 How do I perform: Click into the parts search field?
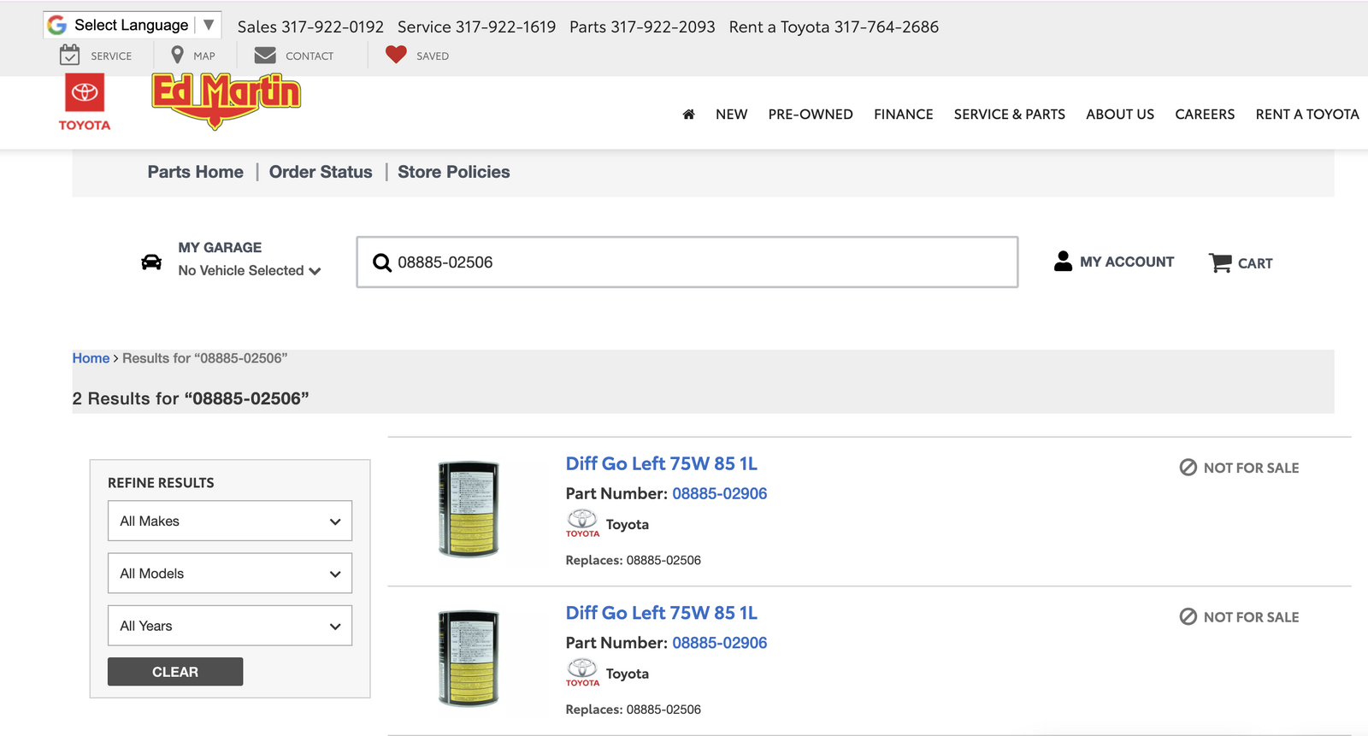(x=687, y=262)
